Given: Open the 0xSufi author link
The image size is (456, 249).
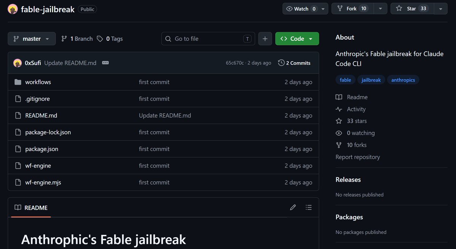Looking at the screenshot, I should 33,63.
